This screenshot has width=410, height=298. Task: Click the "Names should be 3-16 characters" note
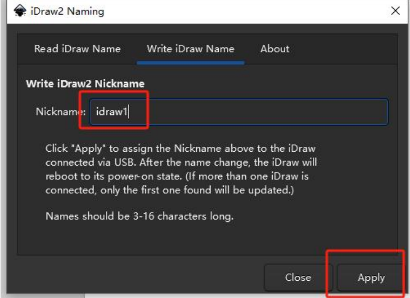(x=139, y=216)
